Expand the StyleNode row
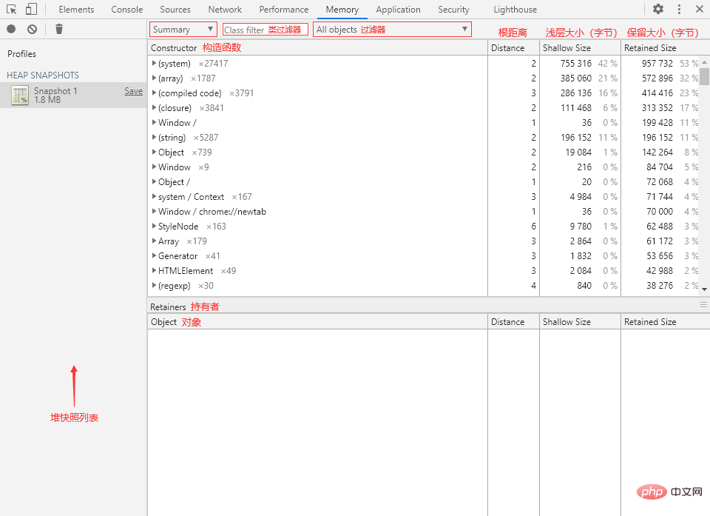The image size is (710, 516). (x=154, y=227)
